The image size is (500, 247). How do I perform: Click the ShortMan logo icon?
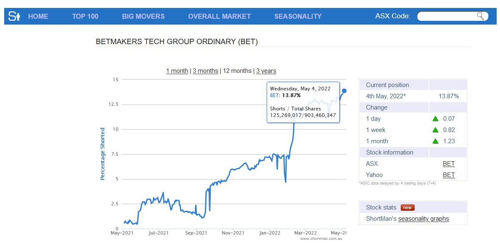(x=14, y=16)
